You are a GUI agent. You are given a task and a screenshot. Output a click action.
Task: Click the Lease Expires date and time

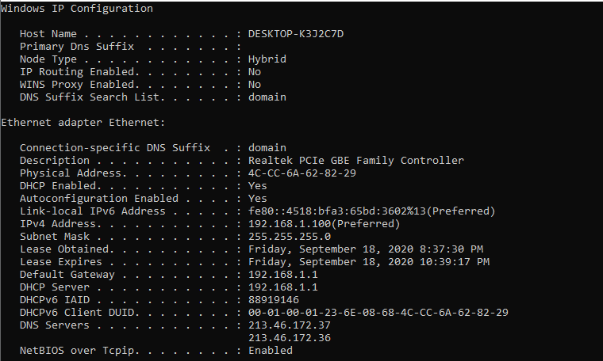(x=369, y=262)
